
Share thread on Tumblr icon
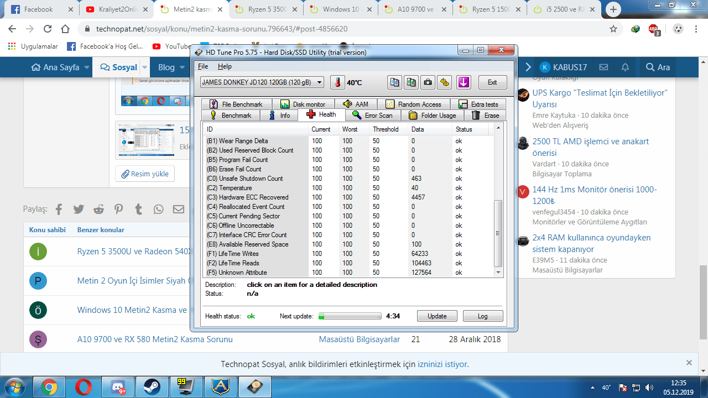138,210
